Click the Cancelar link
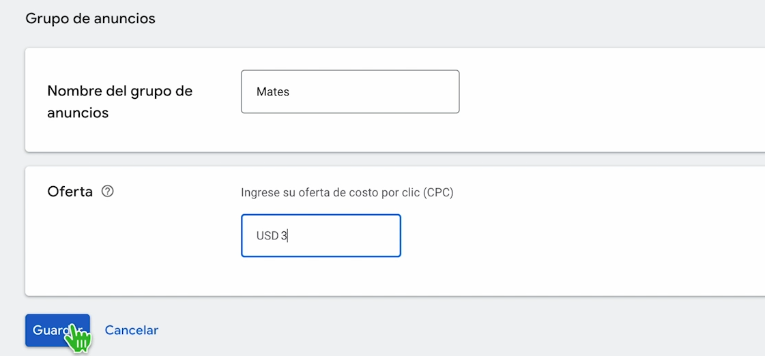765x356 pixels. point(131,330)
